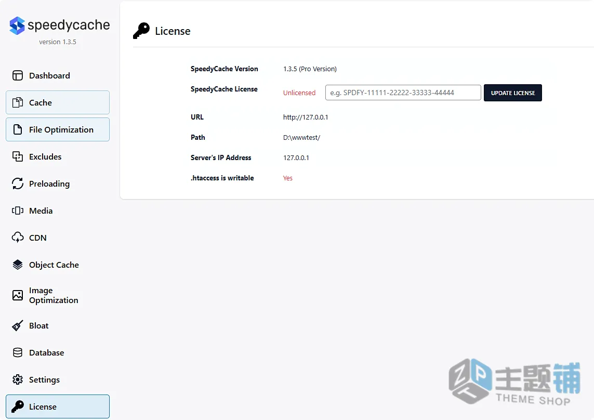Select the Excludes menu entry
The image size is (594, 420).
(x=58, y=156)
